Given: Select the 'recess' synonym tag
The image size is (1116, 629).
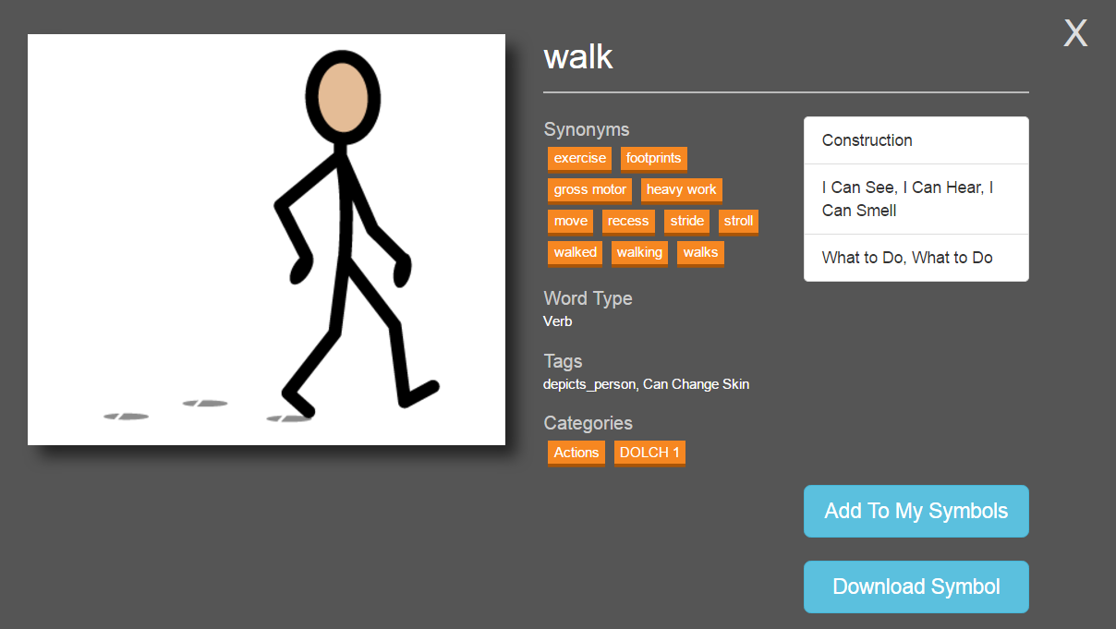Looking at the screenshot, I should pos(628,222).
